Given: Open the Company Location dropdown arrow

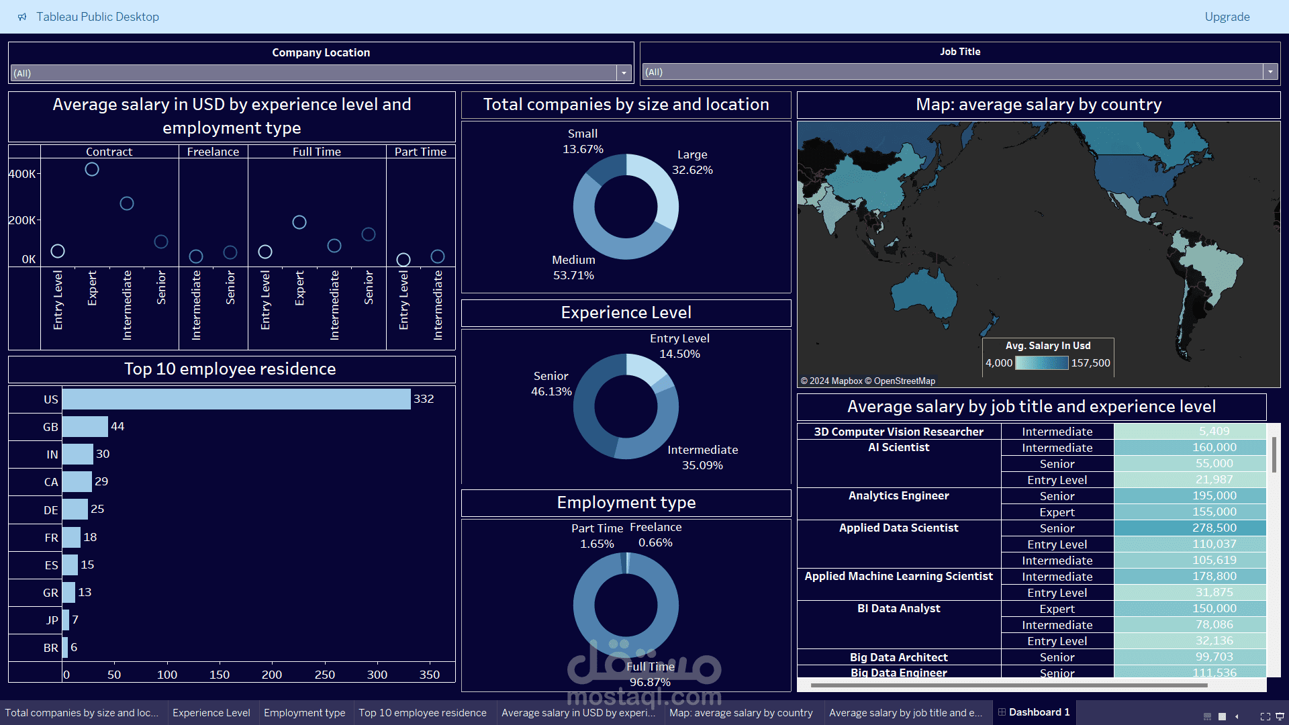Looking at the screenshot, I should (624, 73).
